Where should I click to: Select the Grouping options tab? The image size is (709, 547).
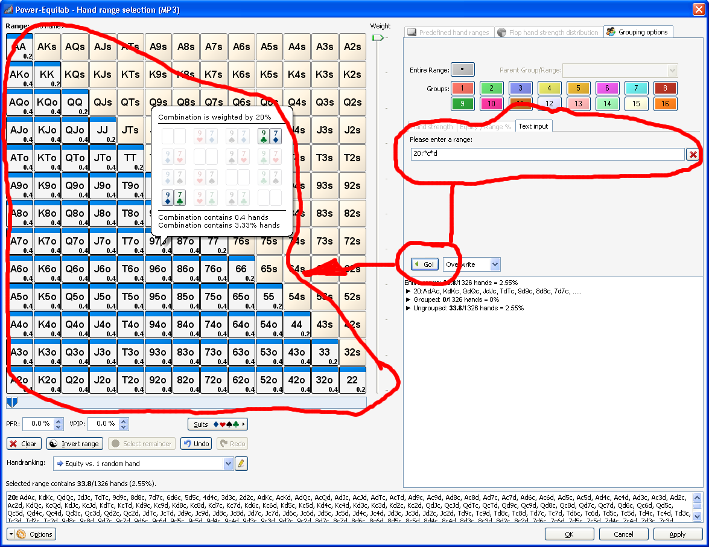coord(638,32)
